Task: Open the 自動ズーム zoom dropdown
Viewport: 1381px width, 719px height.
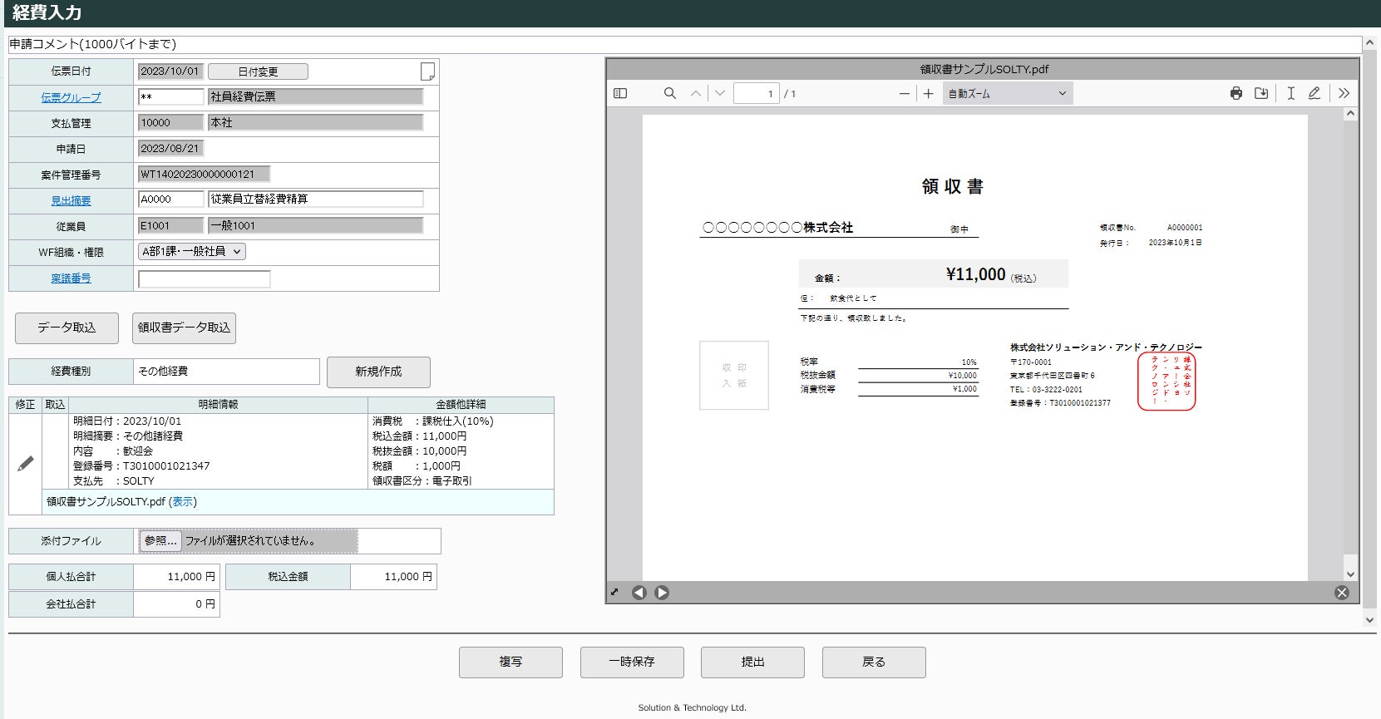Action: 1008,94
